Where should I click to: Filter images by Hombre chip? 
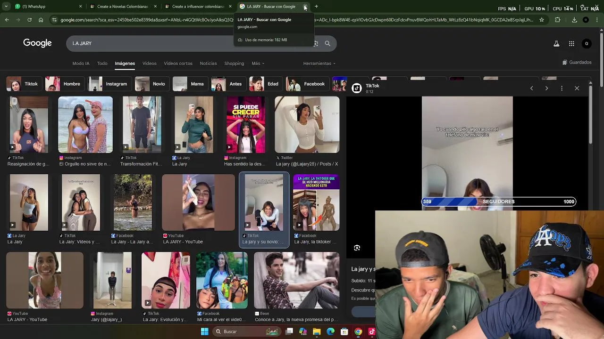(64, 84)
